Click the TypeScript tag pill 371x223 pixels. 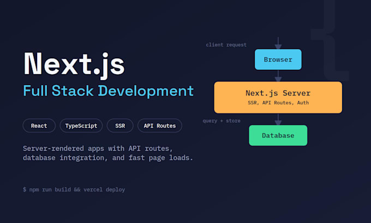tap(81, 125)
